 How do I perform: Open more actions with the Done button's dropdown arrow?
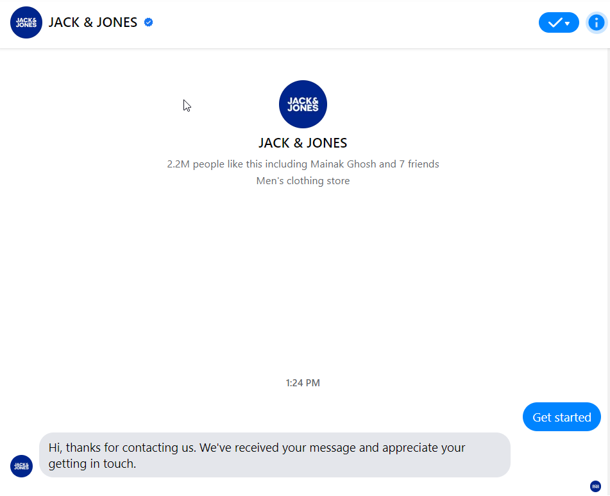tap(567, 22)
